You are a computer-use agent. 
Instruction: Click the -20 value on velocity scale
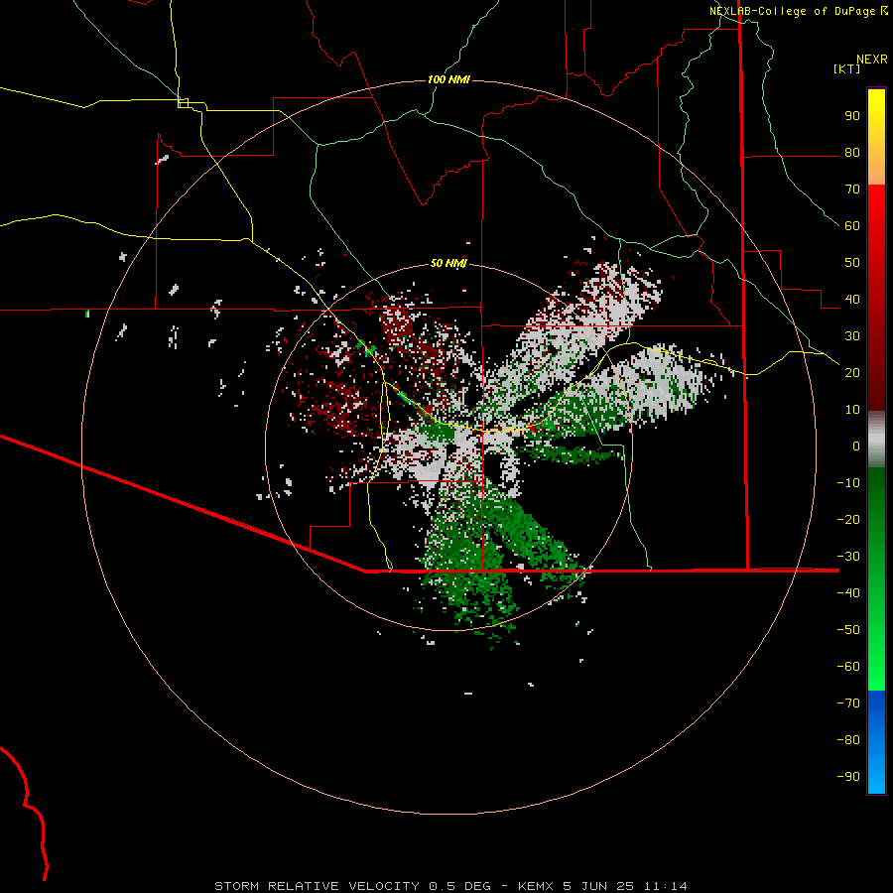[x=848, y=520]
